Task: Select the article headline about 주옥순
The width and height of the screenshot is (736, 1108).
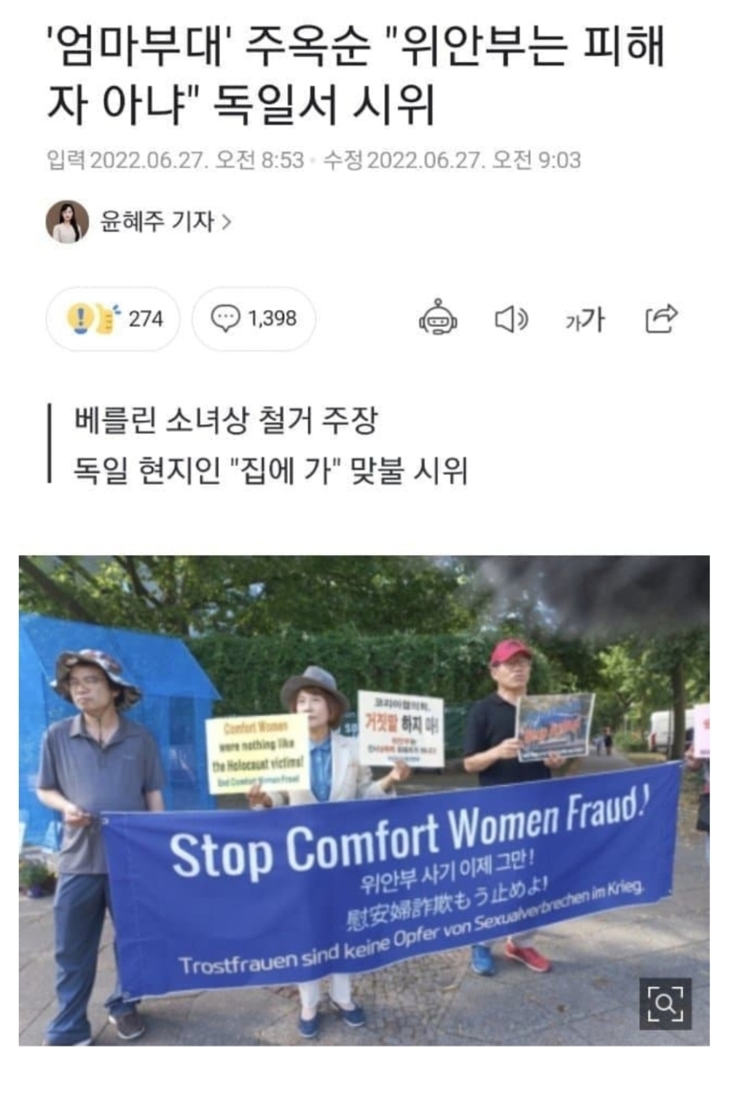Action: click(355, 74)
